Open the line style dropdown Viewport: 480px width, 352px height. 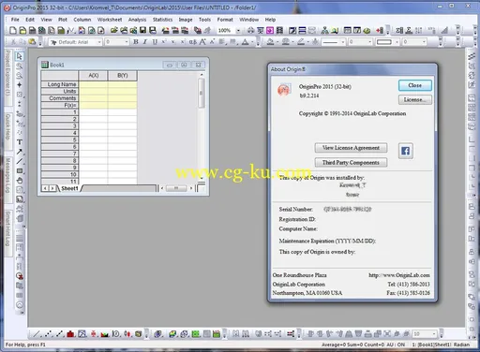pos(343,42)
